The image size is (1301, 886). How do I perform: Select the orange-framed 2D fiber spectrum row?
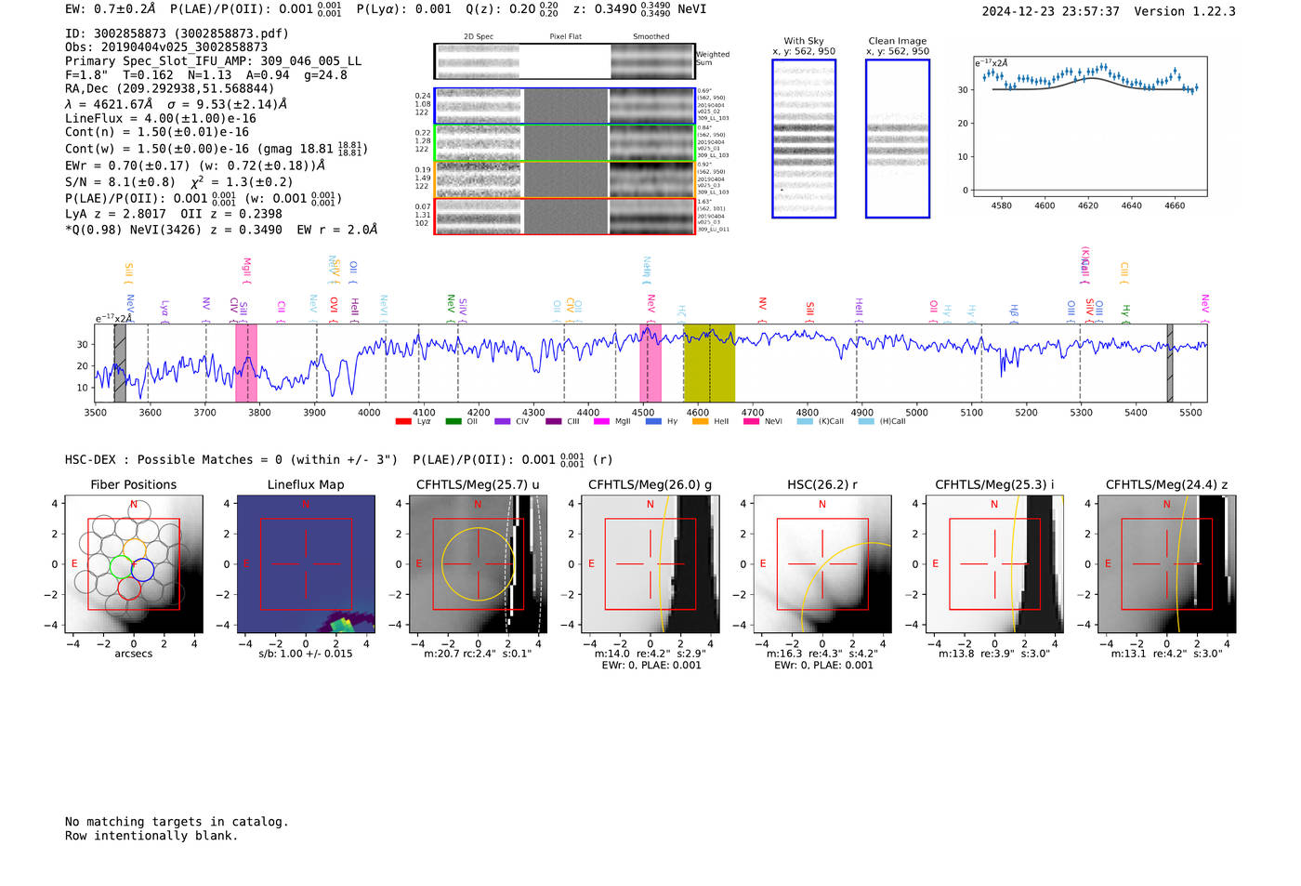point(564,179)
